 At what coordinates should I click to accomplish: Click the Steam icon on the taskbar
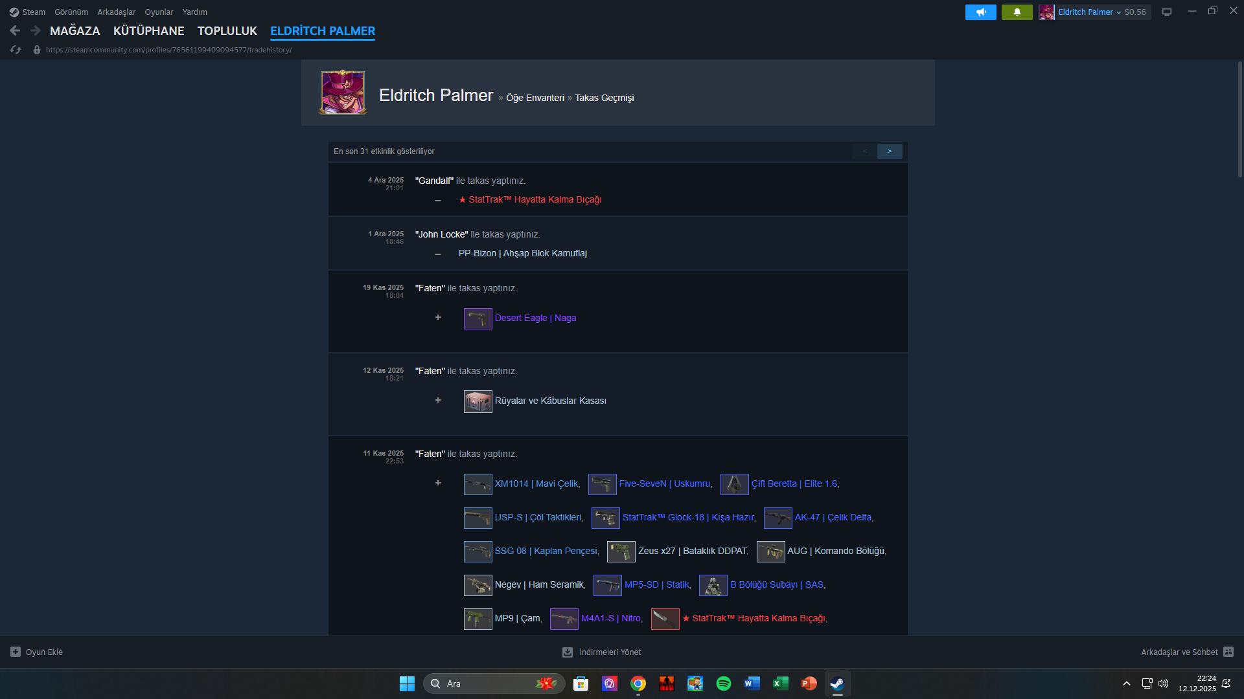click(x=838, y=683)
